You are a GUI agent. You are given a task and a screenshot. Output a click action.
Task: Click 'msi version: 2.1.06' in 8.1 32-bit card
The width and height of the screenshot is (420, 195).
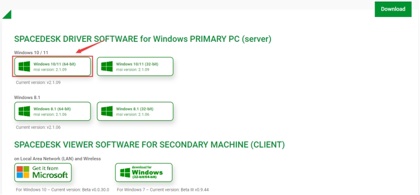[x=132, y=115]
